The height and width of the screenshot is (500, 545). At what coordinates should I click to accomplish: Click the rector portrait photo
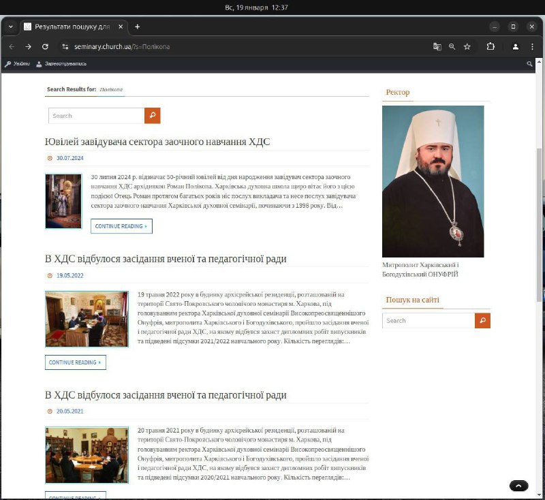[433, 181]
